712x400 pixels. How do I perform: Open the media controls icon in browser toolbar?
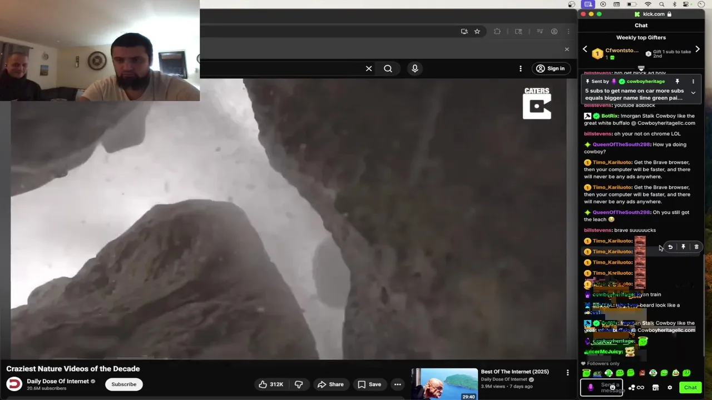[x=540, y=32]
